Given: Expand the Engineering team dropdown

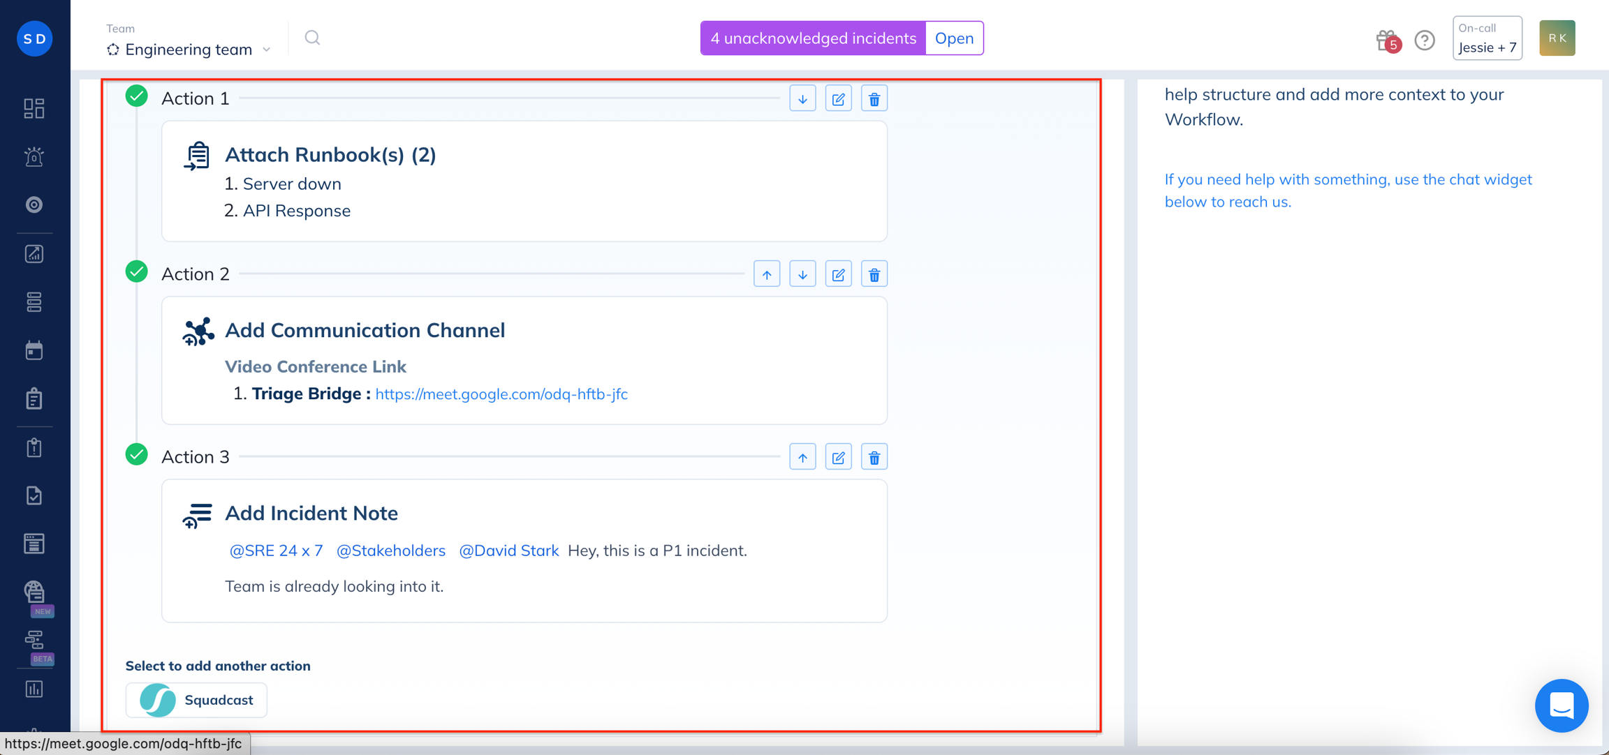Looking at the screenshot, I should 189,49.
